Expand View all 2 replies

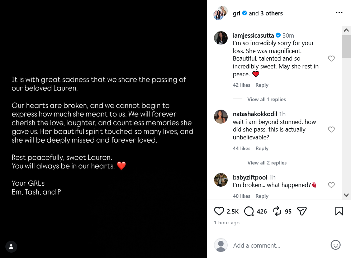tap(267, 163)
